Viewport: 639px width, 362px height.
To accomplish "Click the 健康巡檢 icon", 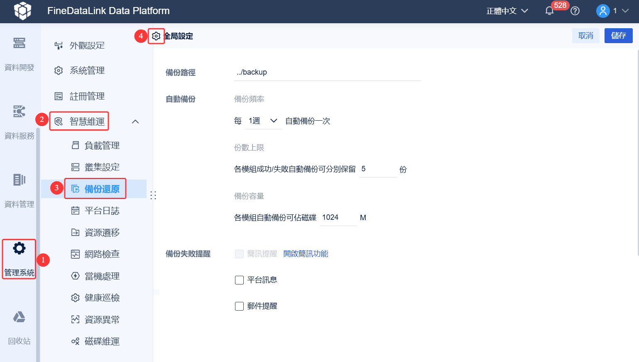I will pos(75,298).
